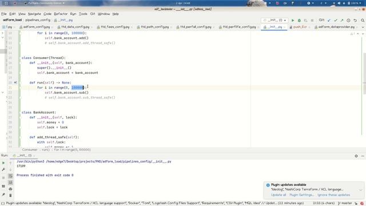Click up-the-stack-trace arrow in Run panel
This screenshot has width=366, height=206.
[10, 163]
